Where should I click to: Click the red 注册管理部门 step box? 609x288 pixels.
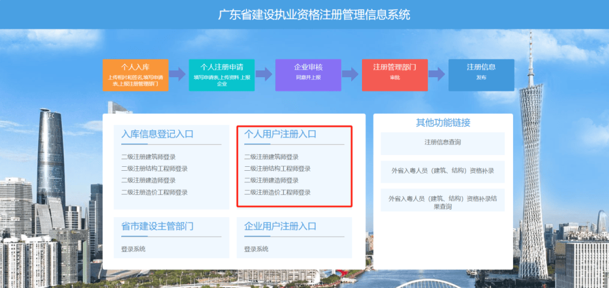[x=394, y=74]
